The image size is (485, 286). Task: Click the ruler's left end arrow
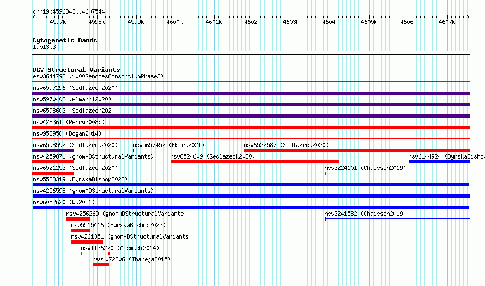34,17
